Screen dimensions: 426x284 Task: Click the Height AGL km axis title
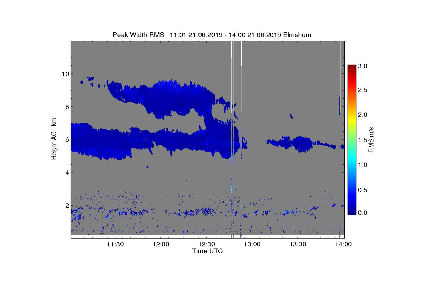pos(54,139)
